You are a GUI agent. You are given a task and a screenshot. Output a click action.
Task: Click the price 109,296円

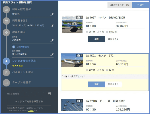coord(123,110)
